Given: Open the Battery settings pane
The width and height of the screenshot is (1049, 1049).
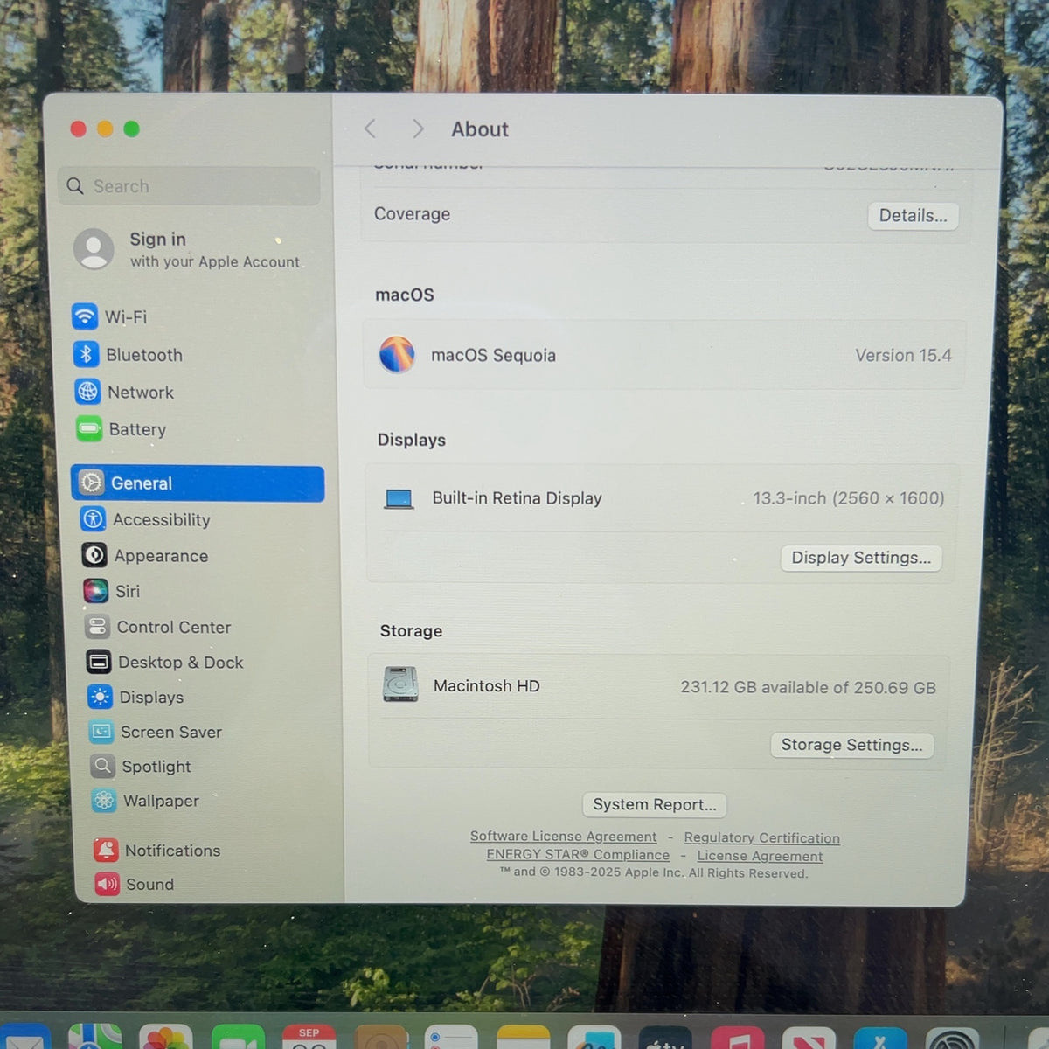Looking at the screenshot, I should point(122,429).
